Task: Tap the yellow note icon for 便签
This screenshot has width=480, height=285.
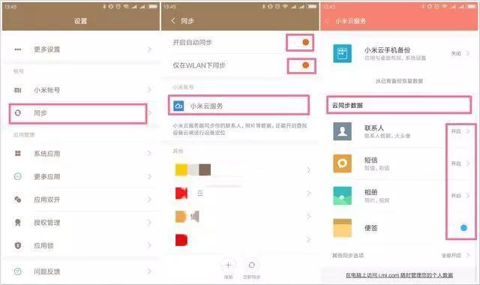Action: pyautogui.click(x=342, y=228)
